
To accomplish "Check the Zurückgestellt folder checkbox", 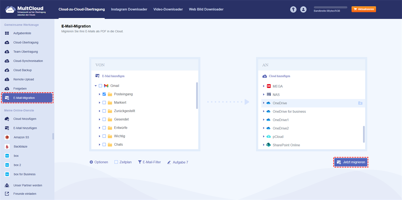I will click(104, 111).
